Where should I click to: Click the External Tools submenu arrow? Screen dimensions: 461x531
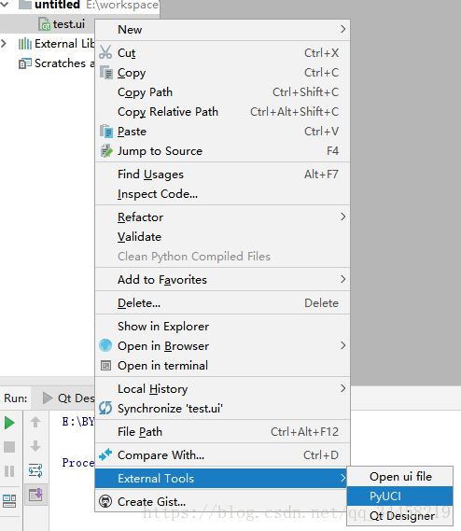[x=342, y=478]
